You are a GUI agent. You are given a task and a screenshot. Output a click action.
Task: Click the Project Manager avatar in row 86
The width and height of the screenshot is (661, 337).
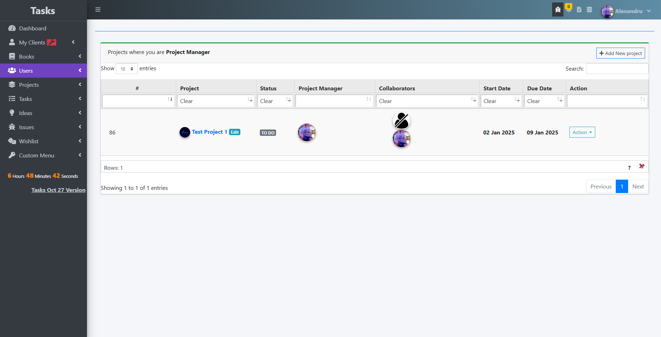307,132
